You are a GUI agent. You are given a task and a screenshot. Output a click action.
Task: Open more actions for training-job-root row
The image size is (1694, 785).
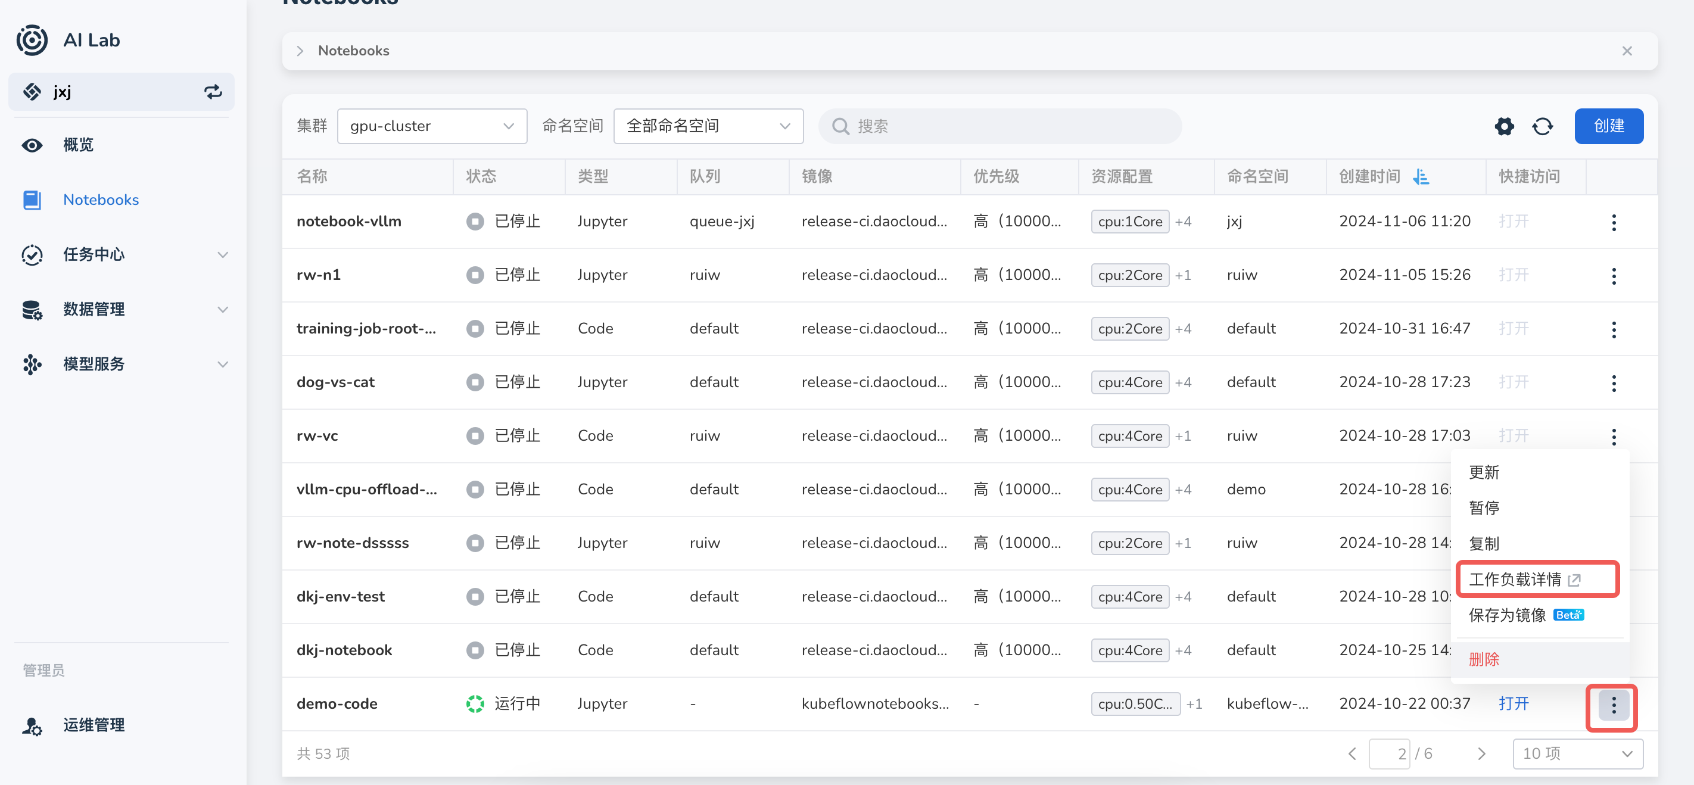point(1613,329)
